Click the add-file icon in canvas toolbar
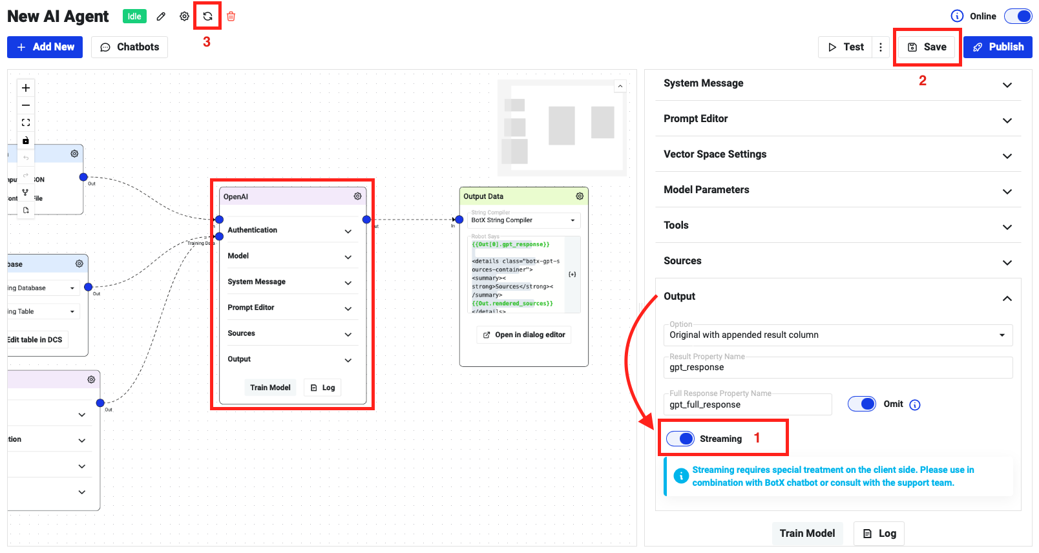The image size is (1039, 553). pyautogui.click(x=26, y=210)
